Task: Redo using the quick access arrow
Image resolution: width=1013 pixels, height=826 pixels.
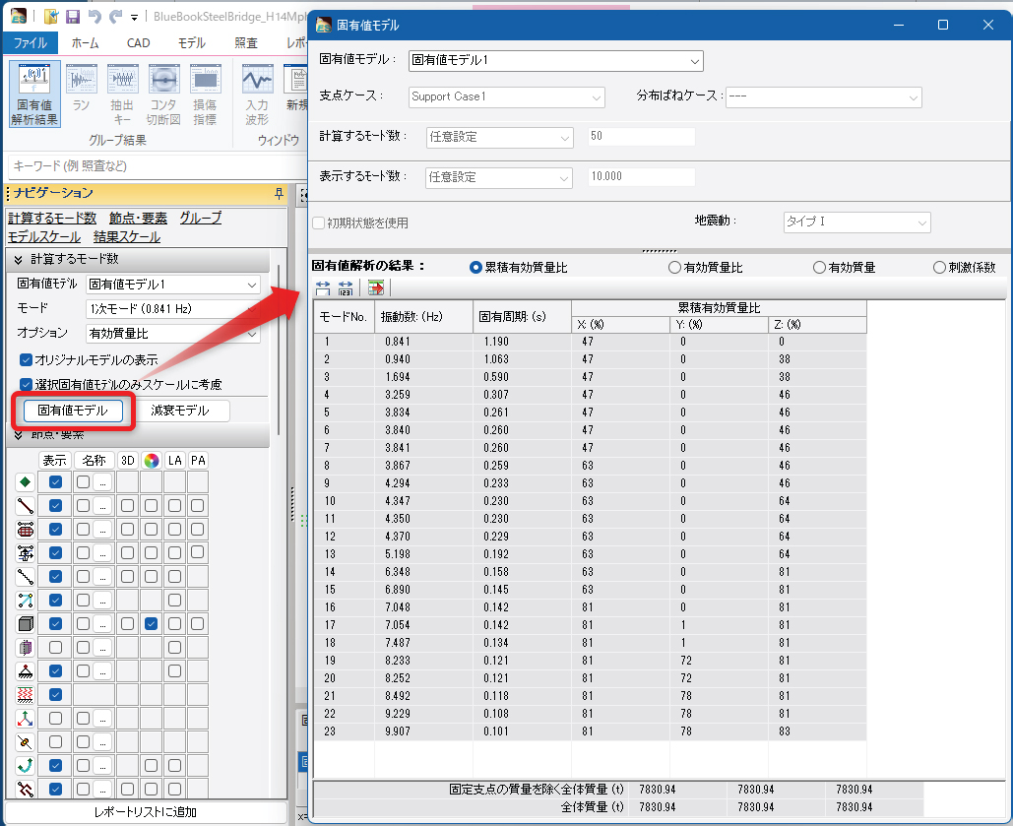Action: [115, 16]
